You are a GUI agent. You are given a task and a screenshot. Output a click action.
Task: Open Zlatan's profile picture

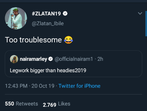[x=16, y=18]
